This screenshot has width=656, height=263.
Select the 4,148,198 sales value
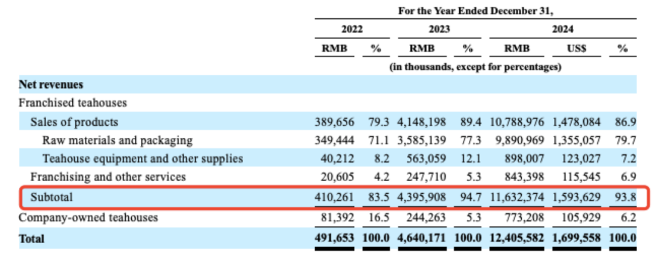pyautogui.click(x=422, y=122)
